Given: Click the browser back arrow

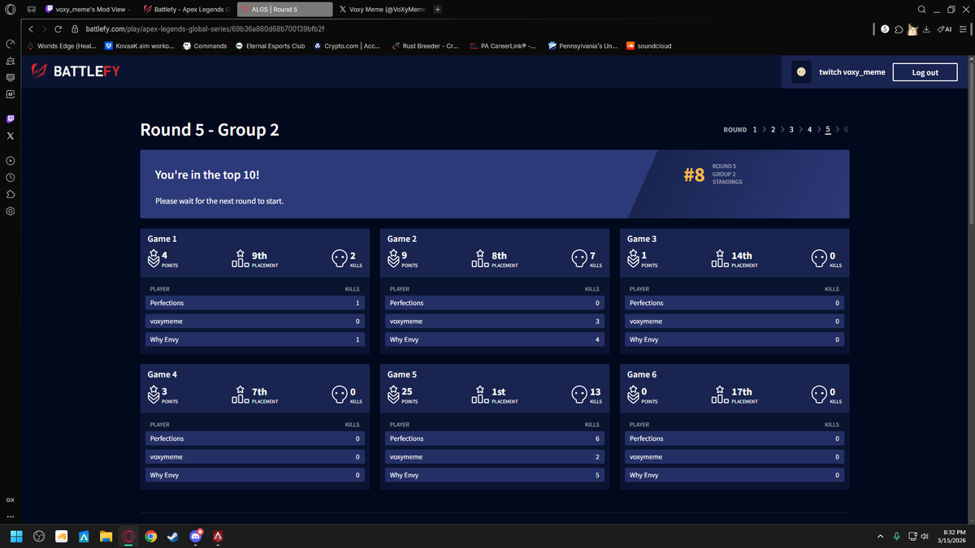Looking at the screenshot, I should [x=32, y=28].
